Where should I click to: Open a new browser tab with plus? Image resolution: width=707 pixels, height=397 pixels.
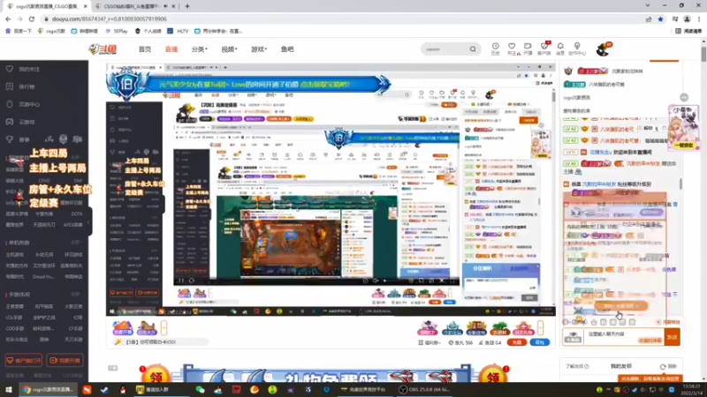click(x=187, y=6)
